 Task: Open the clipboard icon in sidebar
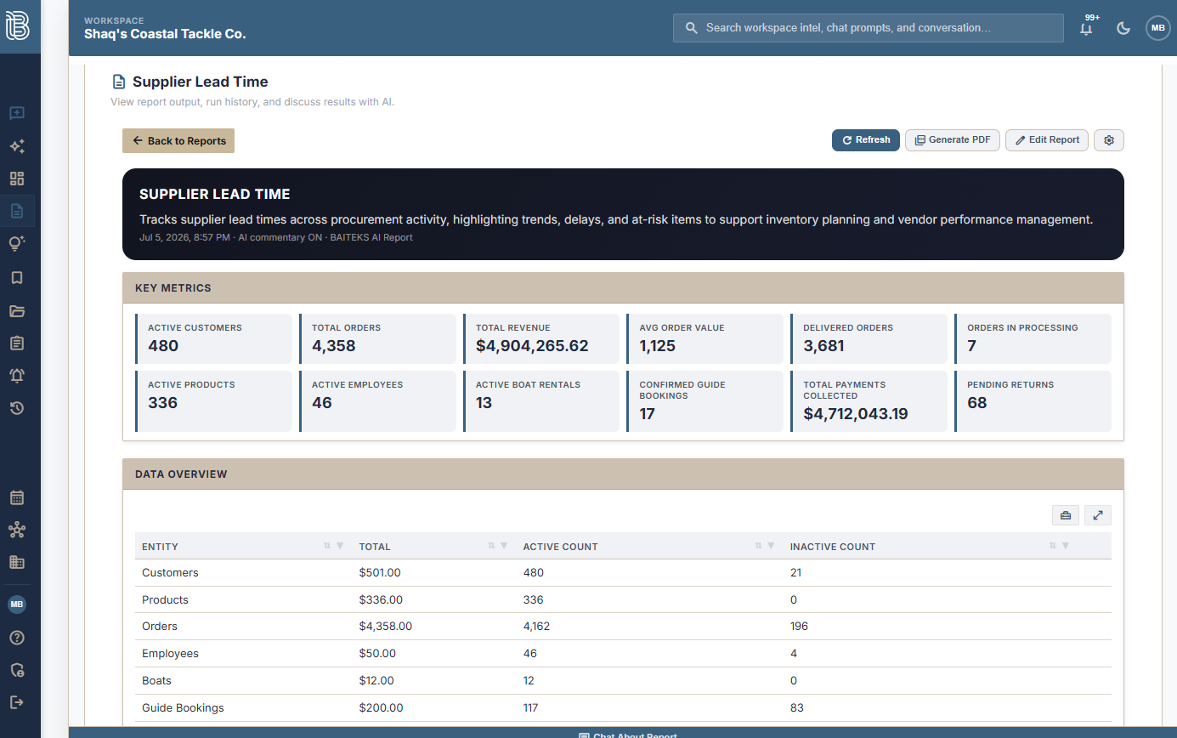(17, 343)
